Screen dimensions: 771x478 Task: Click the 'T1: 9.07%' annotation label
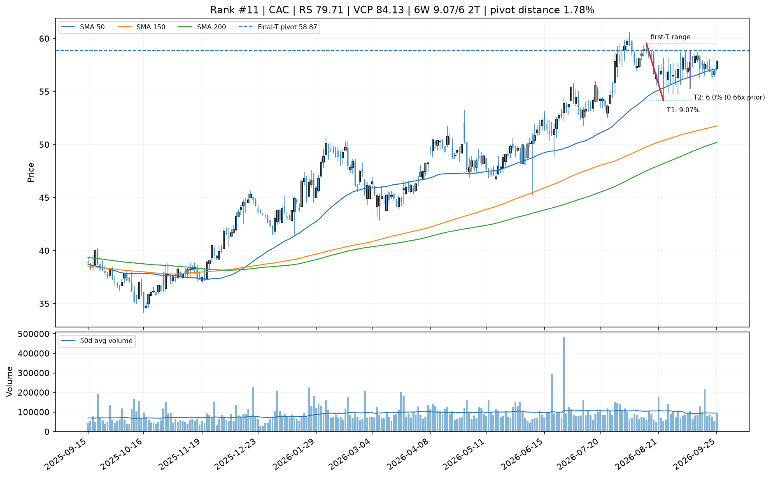tap(683, 110)
